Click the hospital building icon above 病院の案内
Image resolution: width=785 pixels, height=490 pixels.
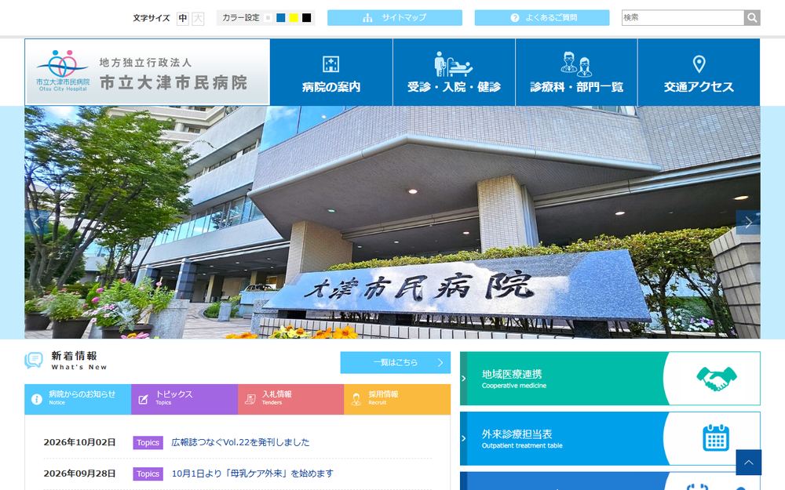(331, 64)
